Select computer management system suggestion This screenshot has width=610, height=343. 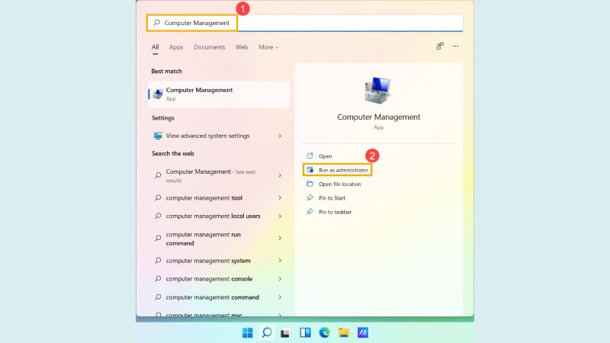219,261
